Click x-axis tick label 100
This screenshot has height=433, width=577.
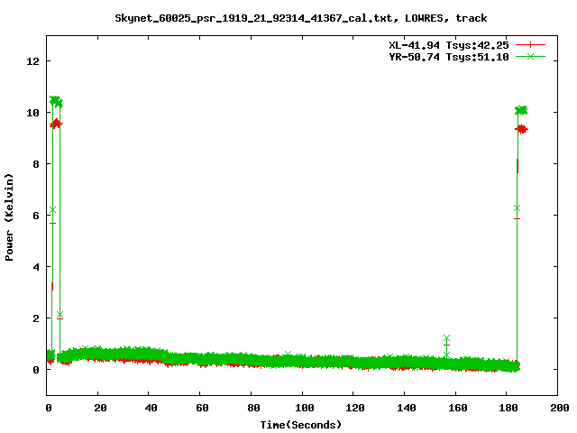(305, 408)
